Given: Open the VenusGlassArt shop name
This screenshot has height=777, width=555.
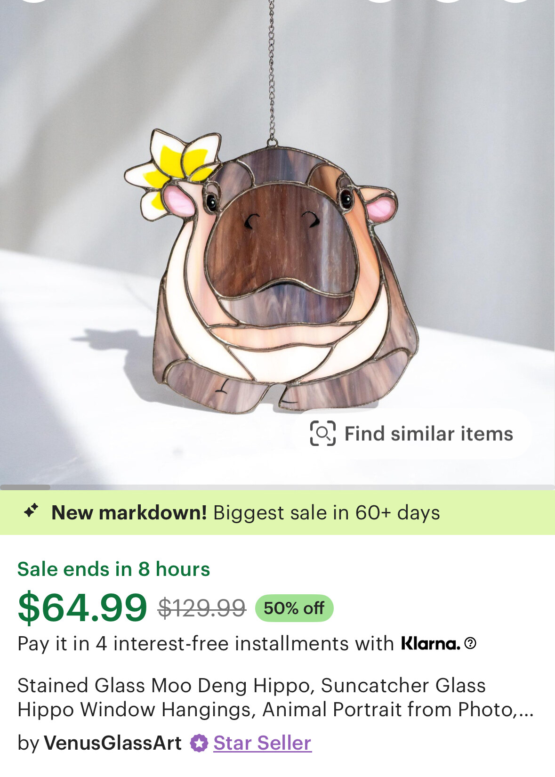Looking at the screenshot, I should click(113, 743).
